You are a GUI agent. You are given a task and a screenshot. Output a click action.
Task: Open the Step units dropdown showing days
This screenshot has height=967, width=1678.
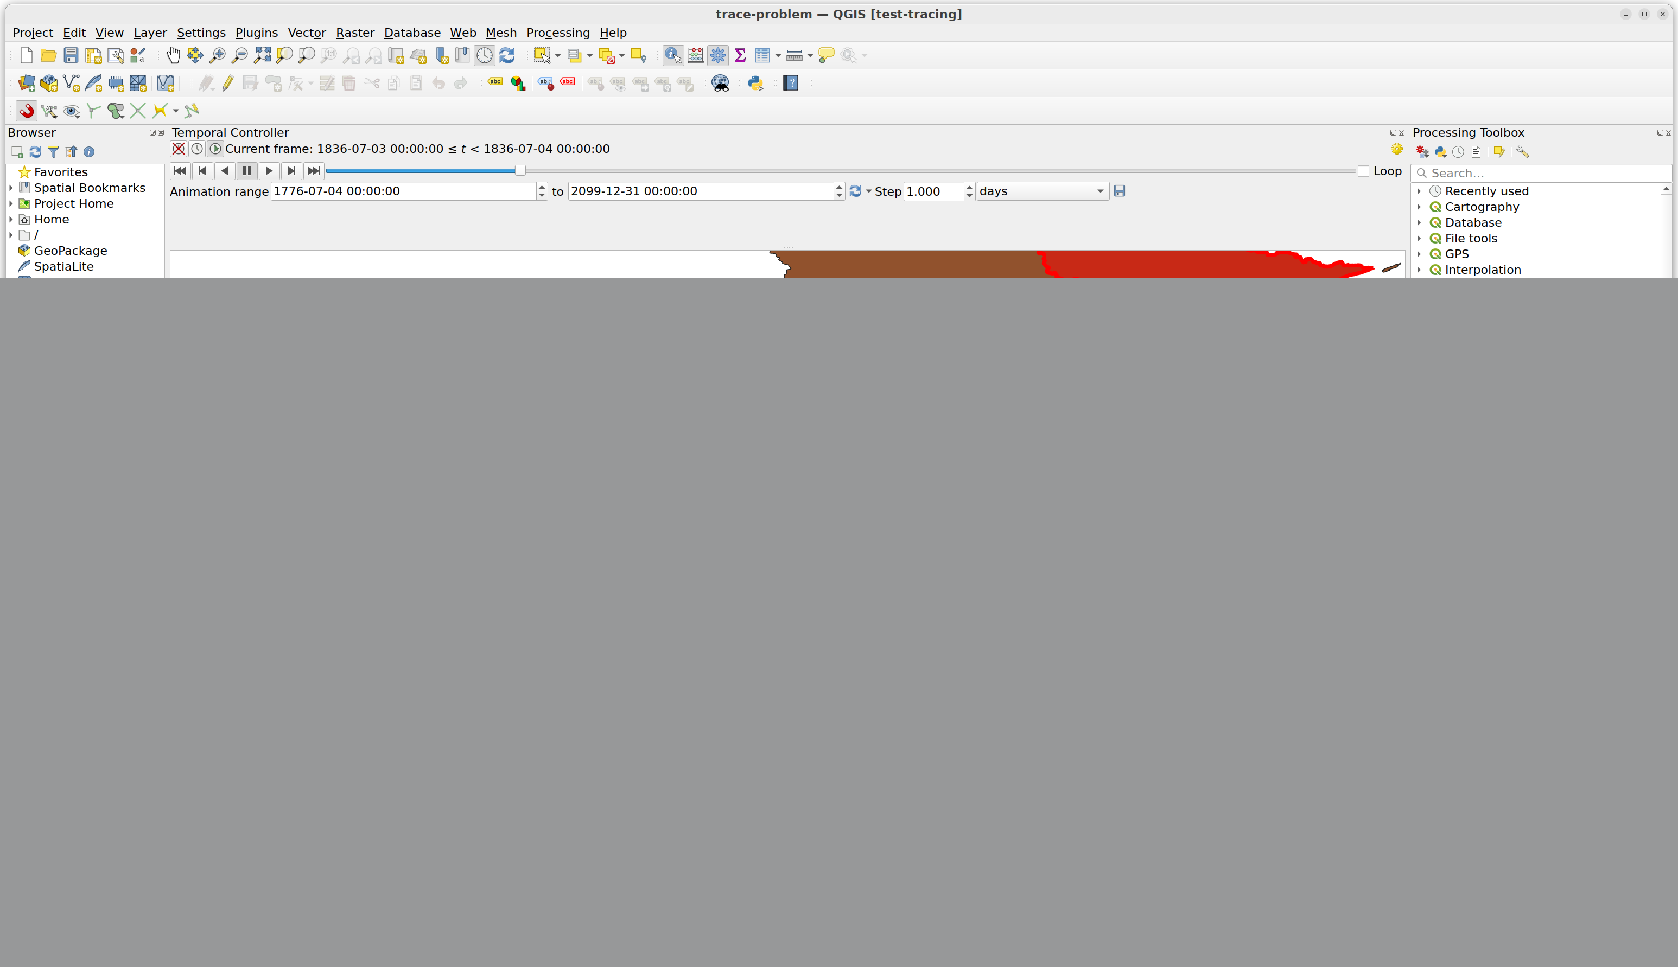click(1041, 191)
